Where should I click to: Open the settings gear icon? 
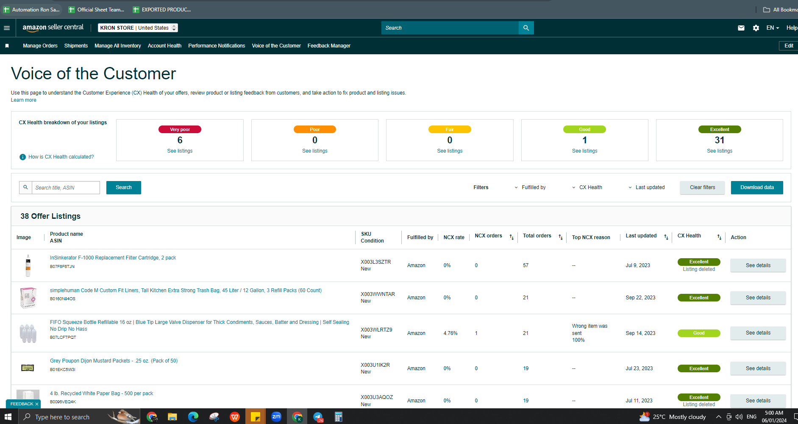(756, 28)
